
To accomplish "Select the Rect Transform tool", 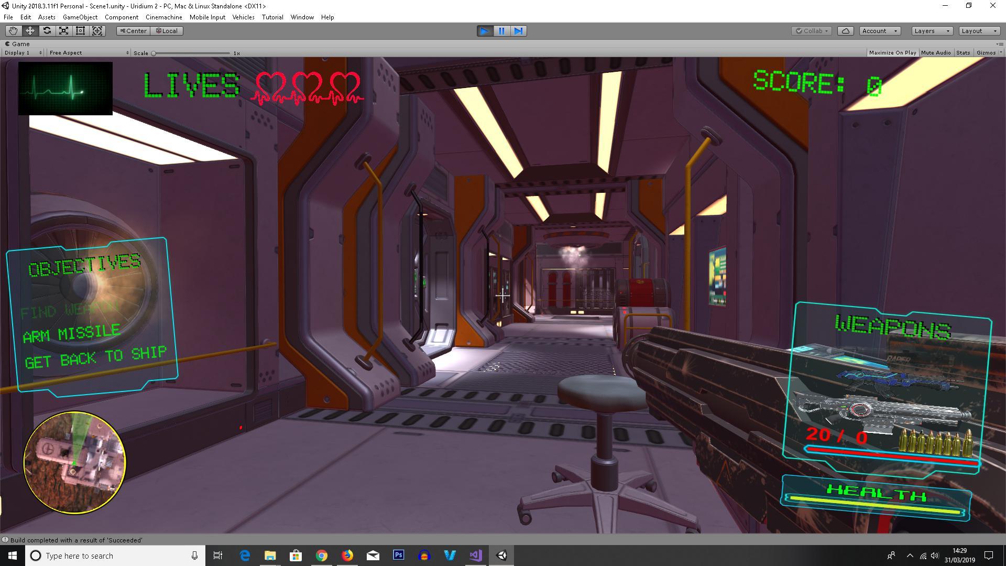I will [x=80, y=31].
